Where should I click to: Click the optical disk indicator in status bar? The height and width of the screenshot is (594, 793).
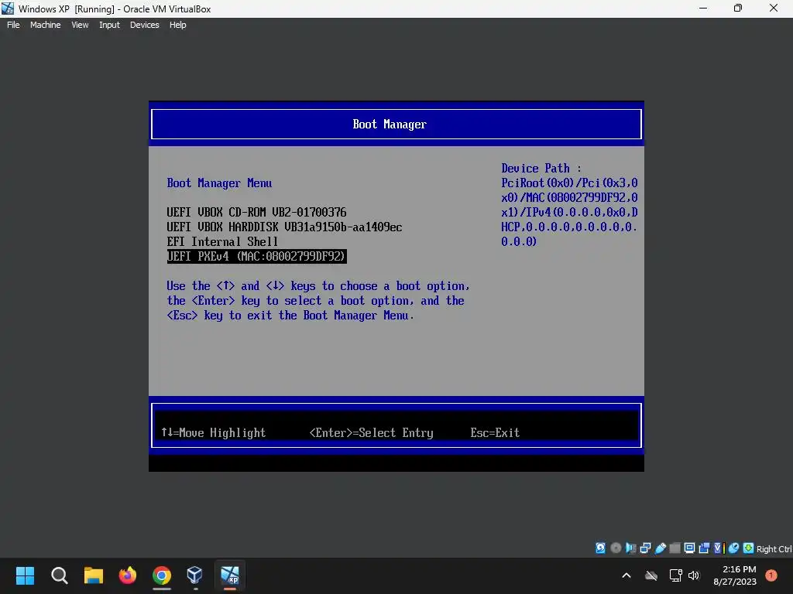tap(616, 548)
